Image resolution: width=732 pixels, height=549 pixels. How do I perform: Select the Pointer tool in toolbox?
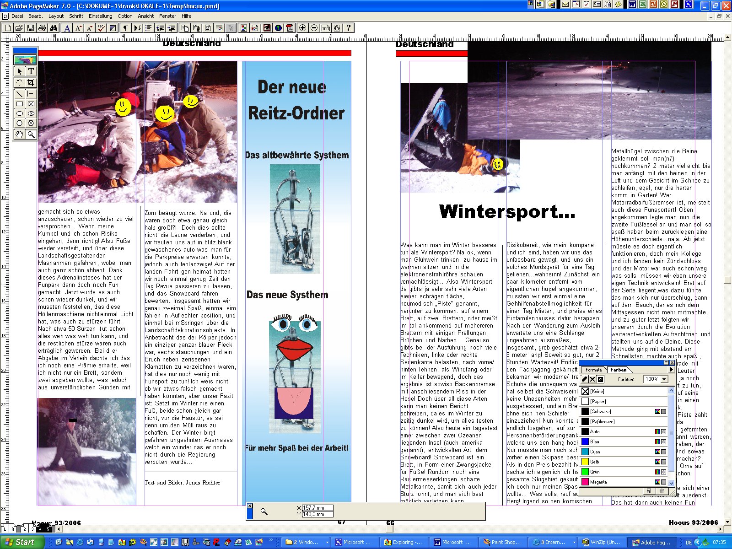[x=19, y=71]
